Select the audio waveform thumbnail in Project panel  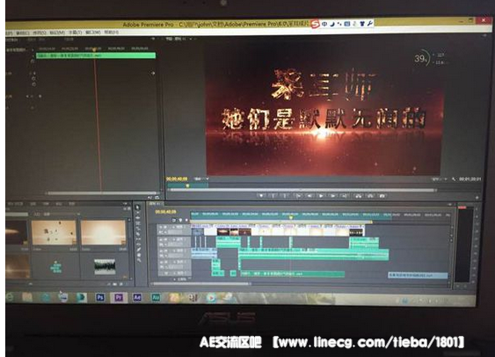[x=105, y=266]
